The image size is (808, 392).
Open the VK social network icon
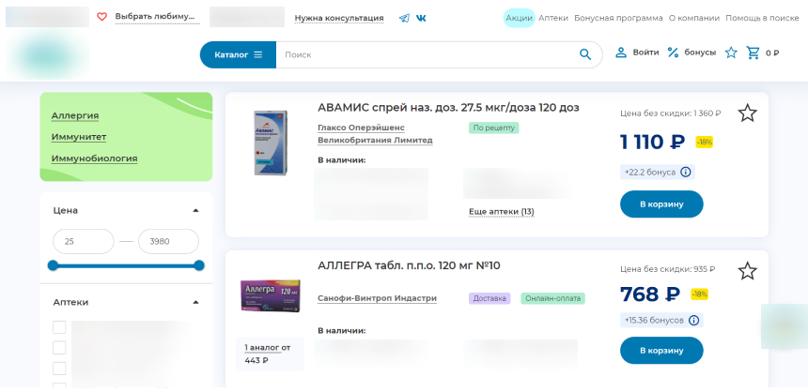421,18
